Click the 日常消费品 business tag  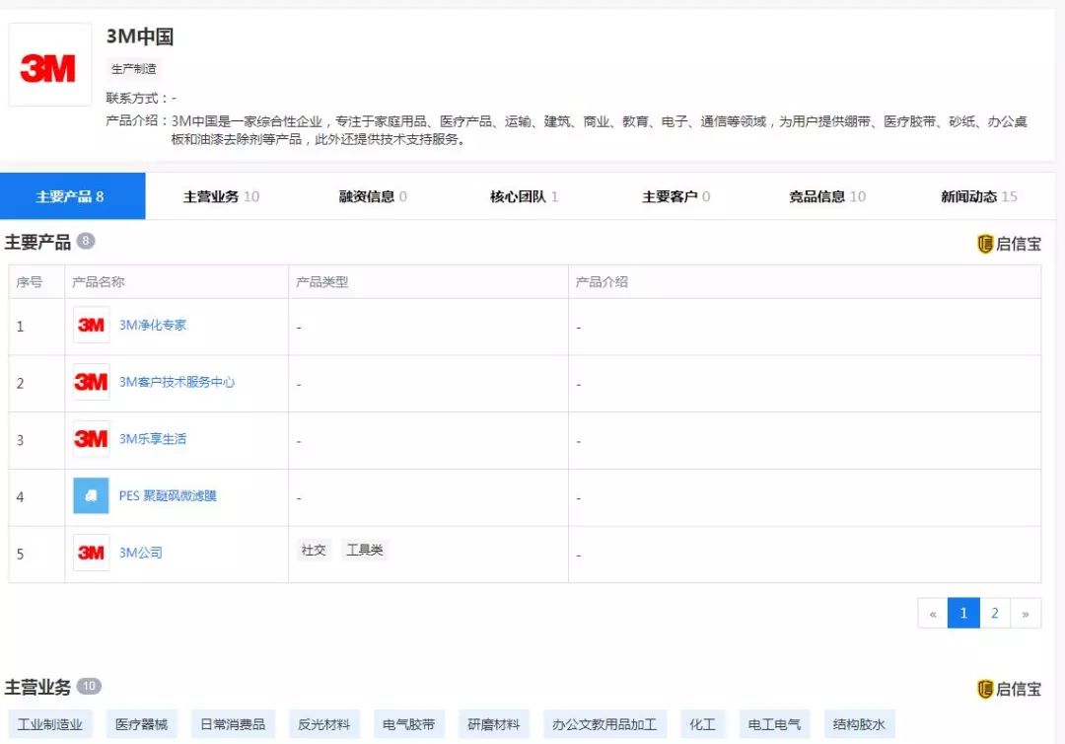click(x=233, y=724)
